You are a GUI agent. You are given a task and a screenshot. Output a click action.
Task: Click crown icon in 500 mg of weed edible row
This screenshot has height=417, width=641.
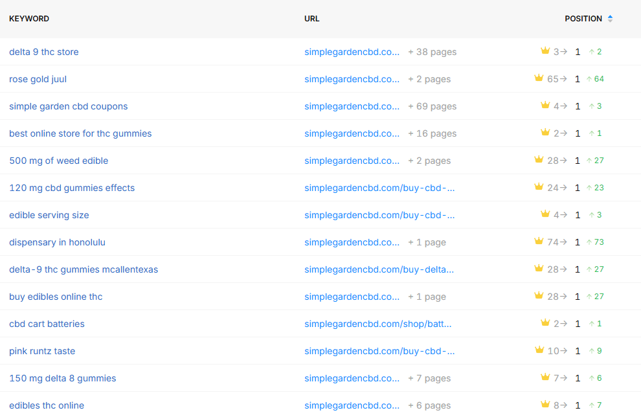[539, 159]
